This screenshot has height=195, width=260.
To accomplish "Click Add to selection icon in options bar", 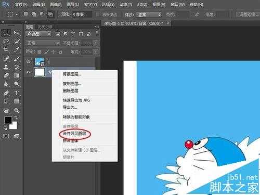I will coord(34,14).
